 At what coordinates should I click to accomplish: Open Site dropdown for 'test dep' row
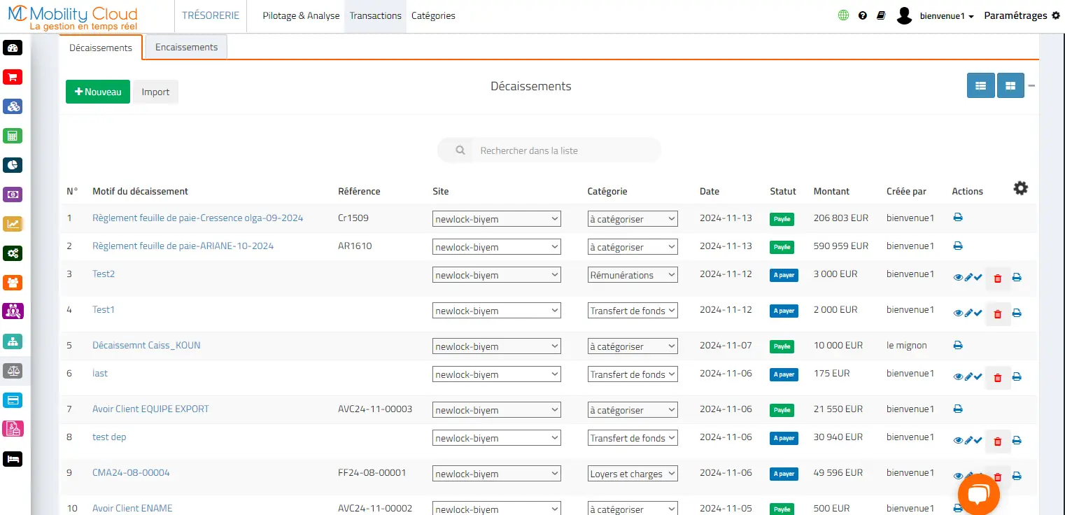point(497,438)
